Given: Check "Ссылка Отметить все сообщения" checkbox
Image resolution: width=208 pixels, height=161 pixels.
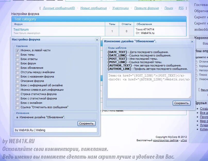Looking at the screenshot, I should (x=17, y=107).
